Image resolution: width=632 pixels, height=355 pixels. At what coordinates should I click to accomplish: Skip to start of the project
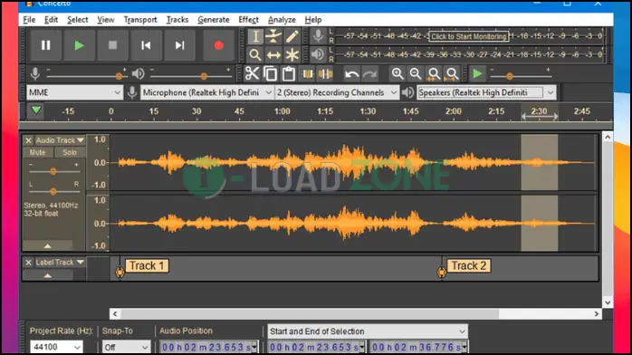tap(146, 45)
